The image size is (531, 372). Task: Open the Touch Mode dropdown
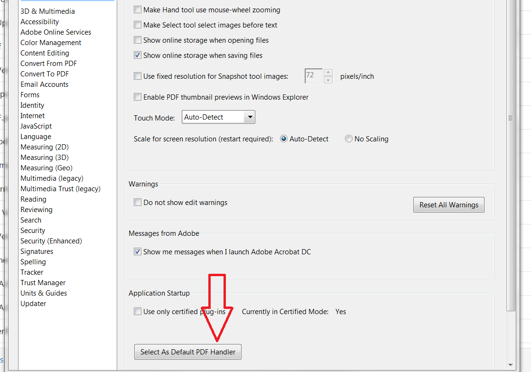[x=250, y=117]
